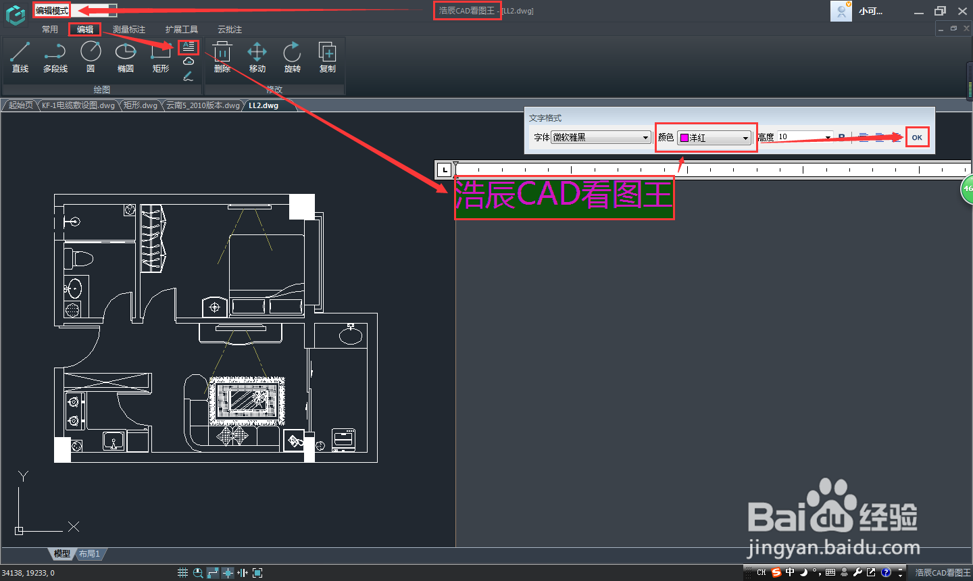Toggle bold text formatting
This screenshot has height=581, width=973.
click(842, 137)
